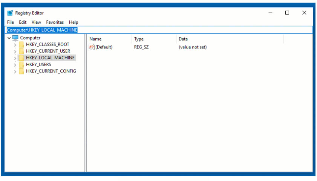Expand the HKEY_LOCAL_MACHINE key

pos(15,58)
